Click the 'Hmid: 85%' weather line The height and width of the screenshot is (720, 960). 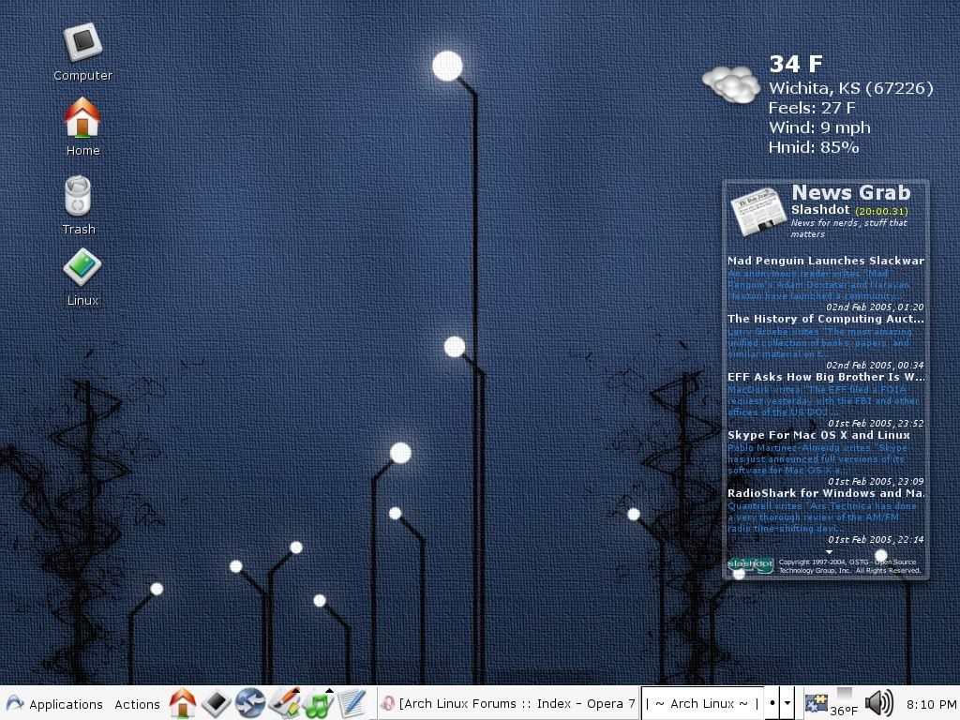[x=814, y=147]
